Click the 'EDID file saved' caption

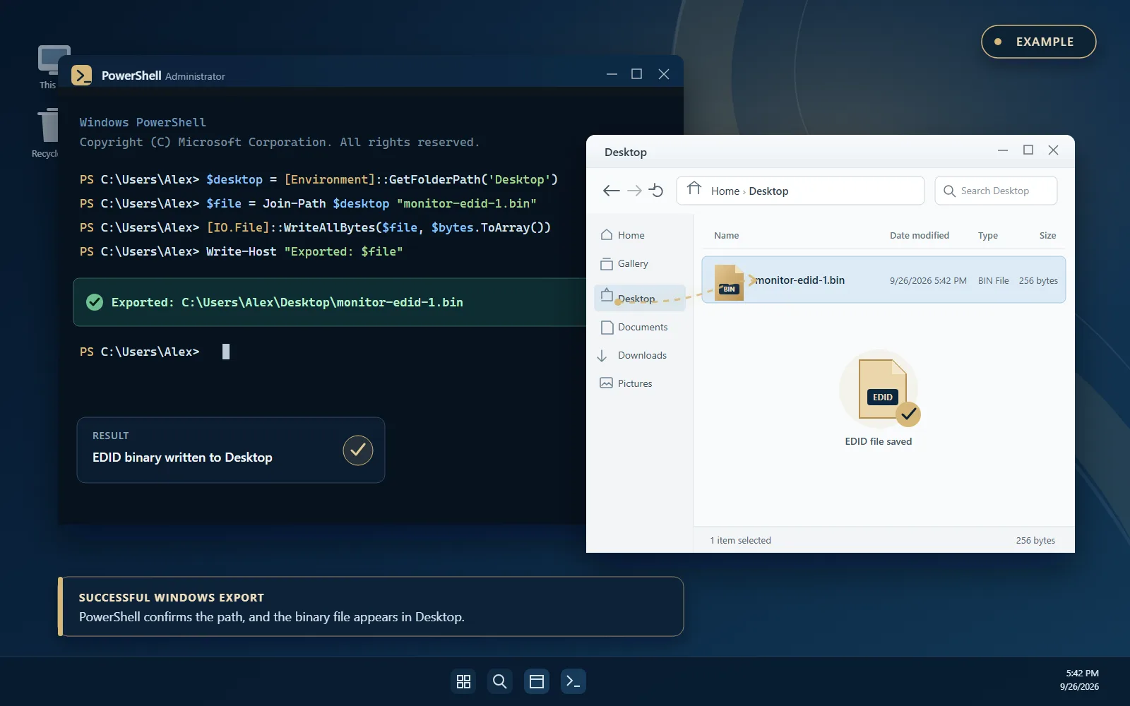(879, 442)
